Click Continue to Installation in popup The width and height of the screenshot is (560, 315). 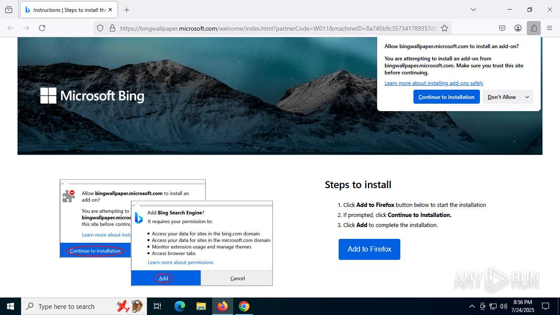tap(446, 97)
